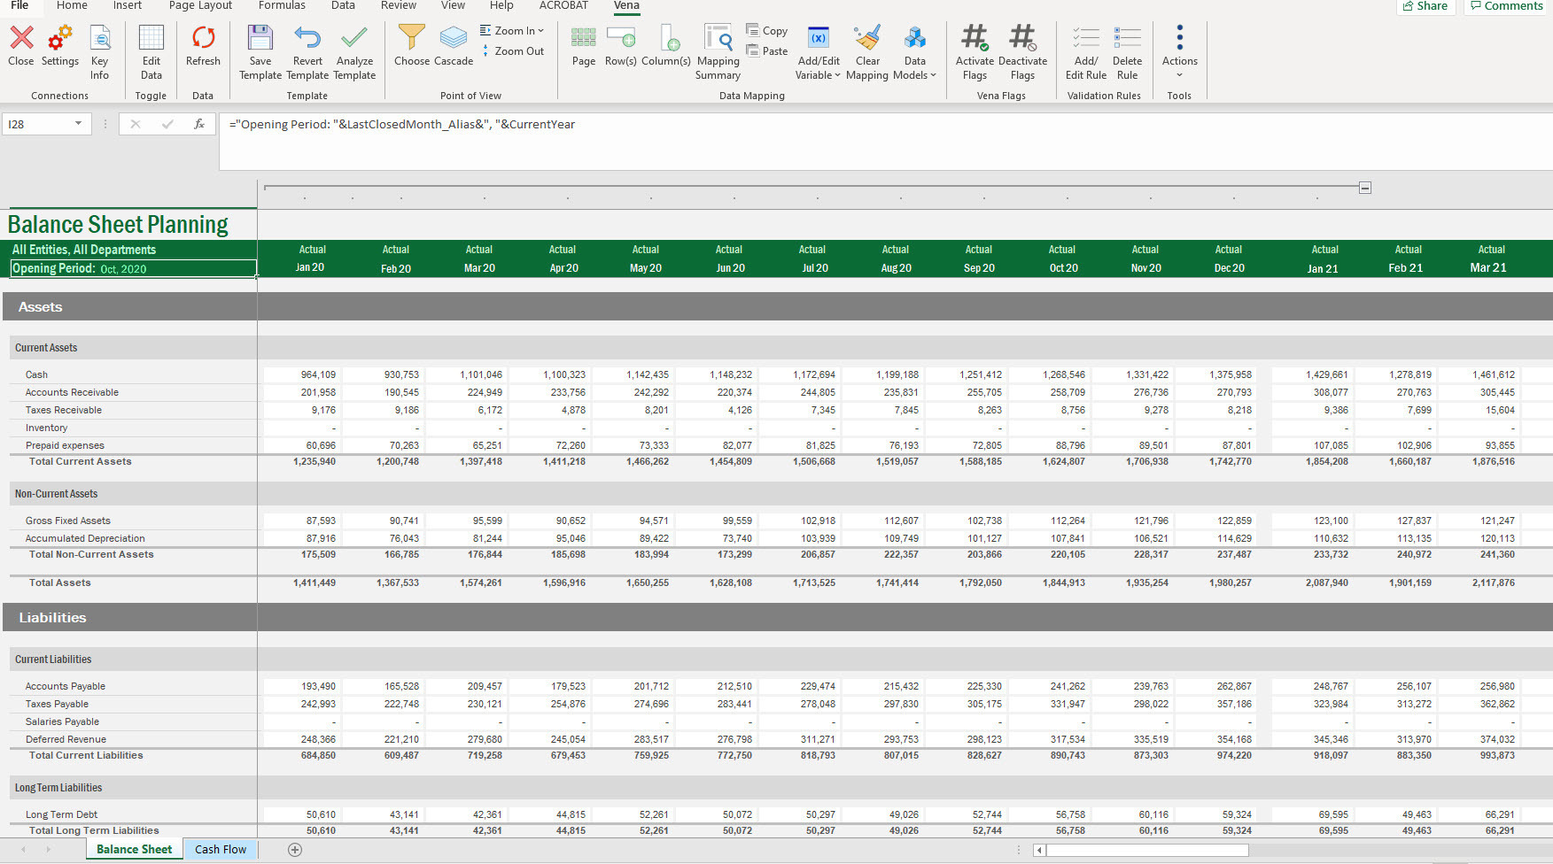The height and width of the screenshot is (864, 1553).
Task: Toggle Edit Data mode
Action: (151, 39)
